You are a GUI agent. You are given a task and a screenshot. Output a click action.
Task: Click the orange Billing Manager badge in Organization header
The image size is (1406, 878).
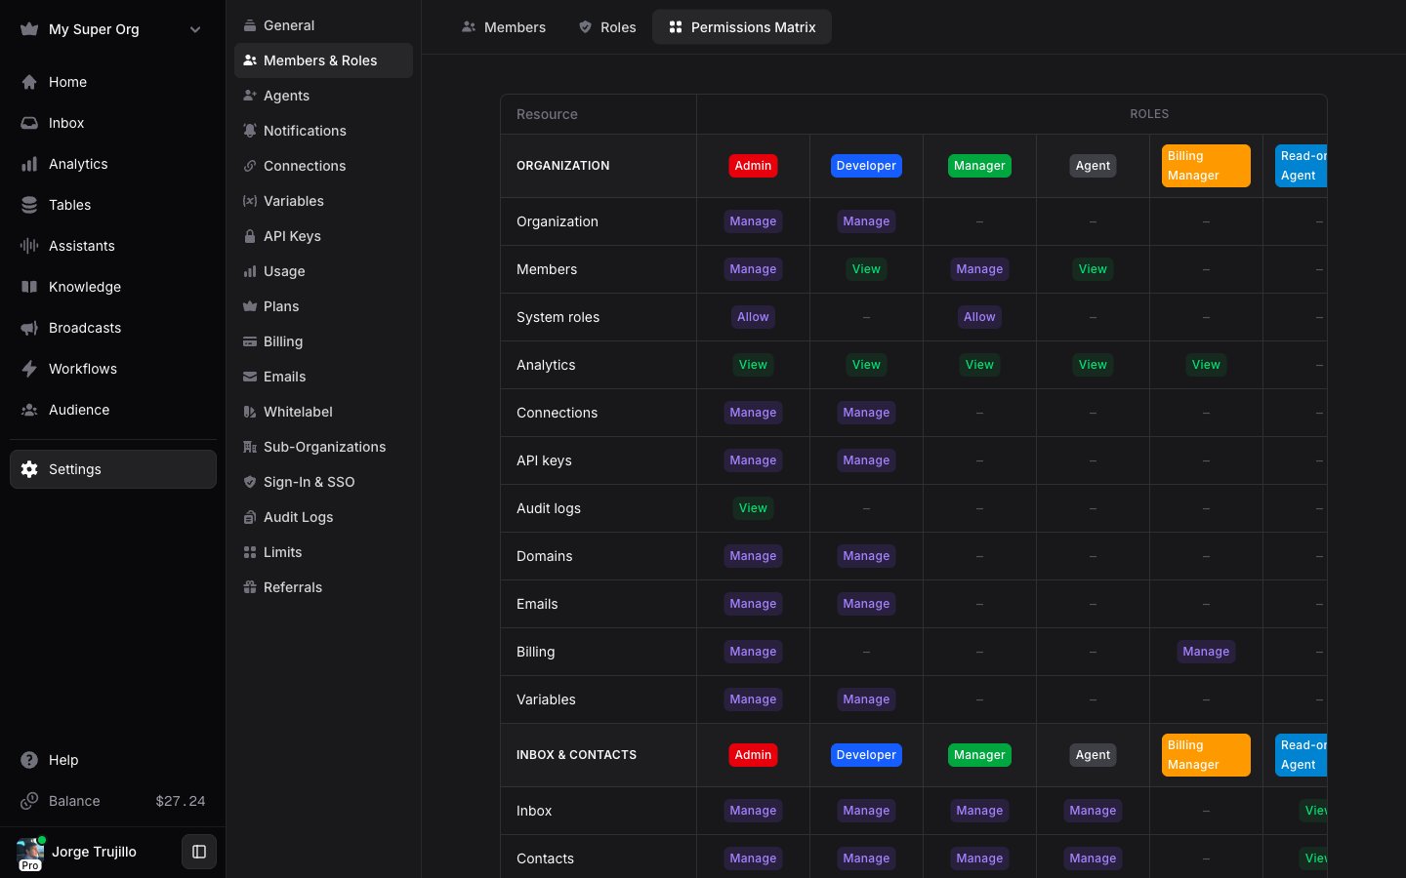[1206, 166]
